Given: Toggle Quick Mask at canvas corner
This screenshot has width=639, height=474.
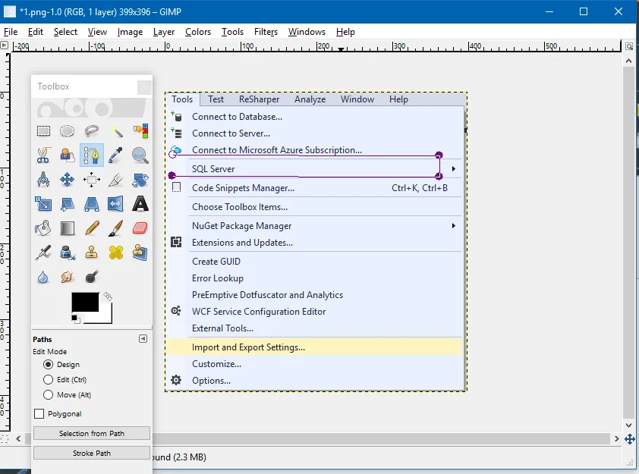Looking at the screenshot, I should tap(5, 439).
